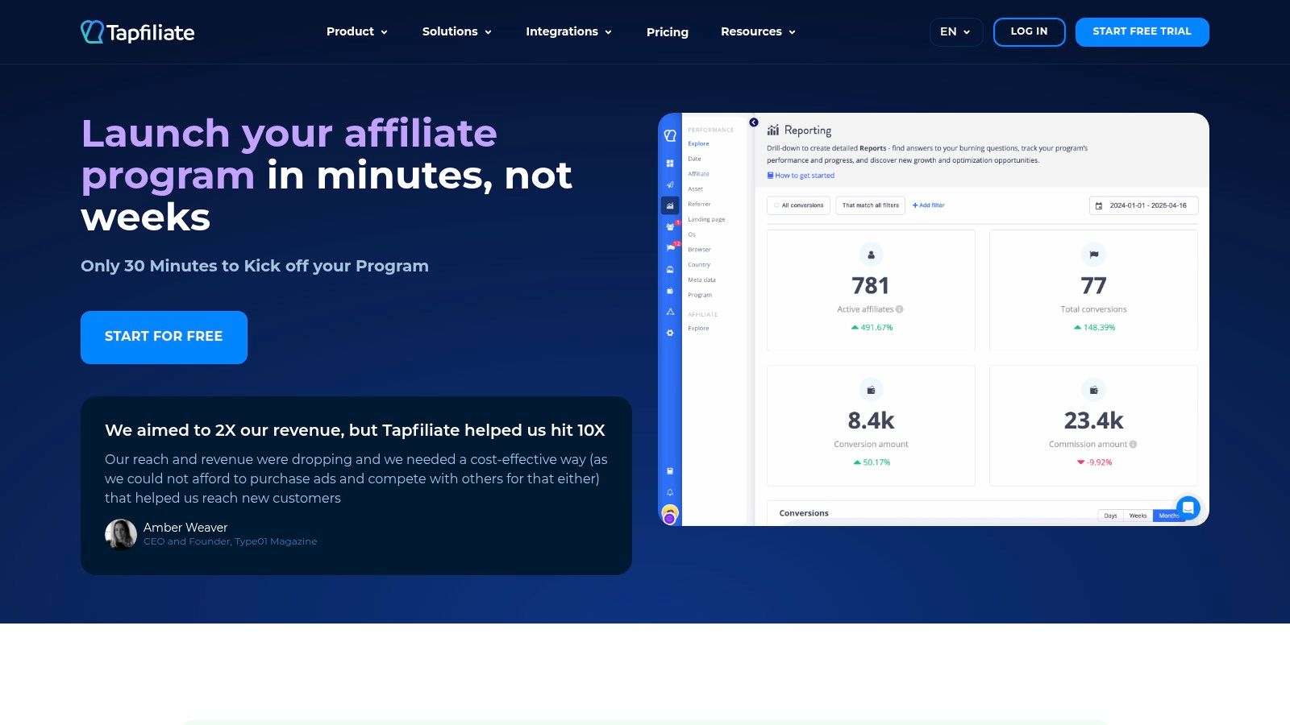The image size is (1290, 725).
Task: Open the date range picker 2024-01-01
Action: (1143, 205)
